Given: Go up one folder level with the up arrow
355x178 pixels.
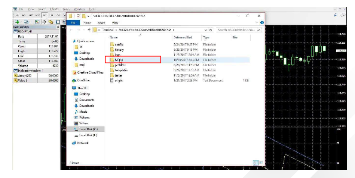Looking at the screenshot, I should click(89, 30).
